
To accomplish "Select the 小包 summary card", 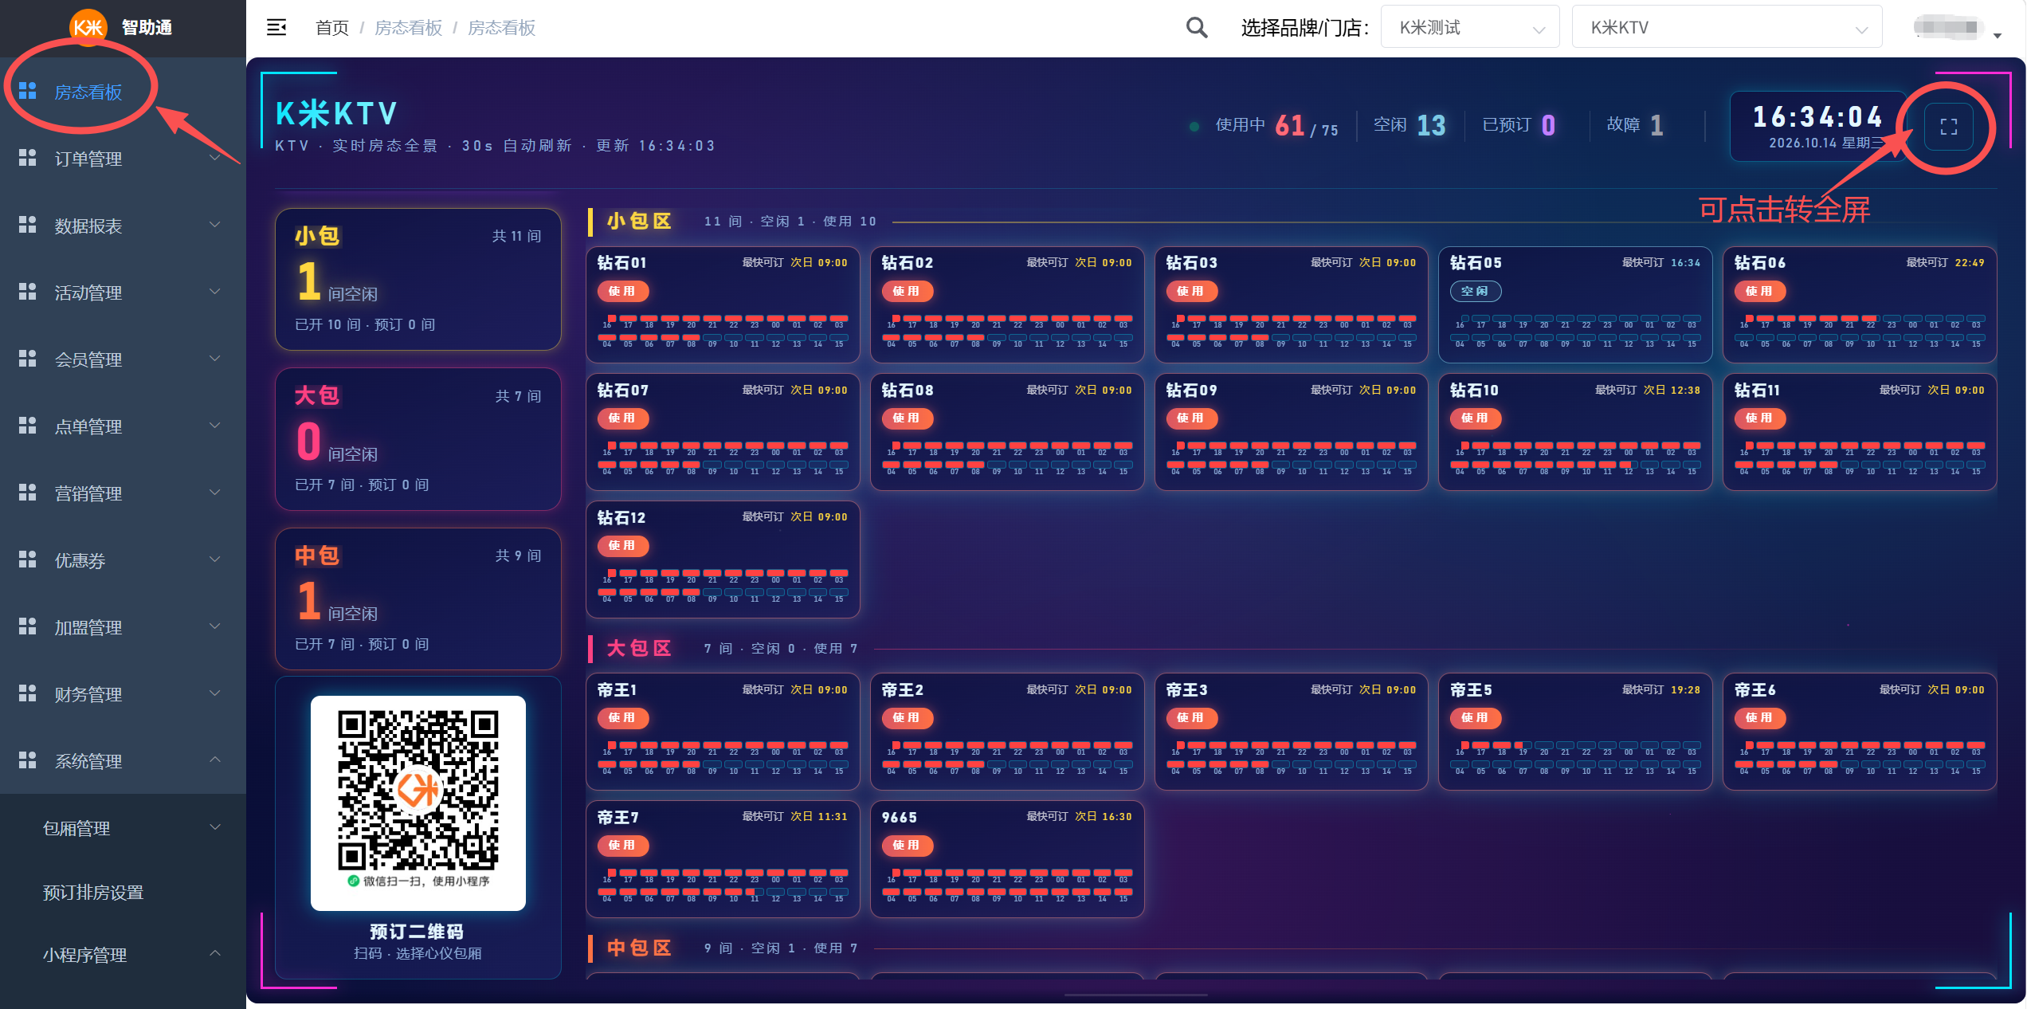I will [x=418, y=280].
